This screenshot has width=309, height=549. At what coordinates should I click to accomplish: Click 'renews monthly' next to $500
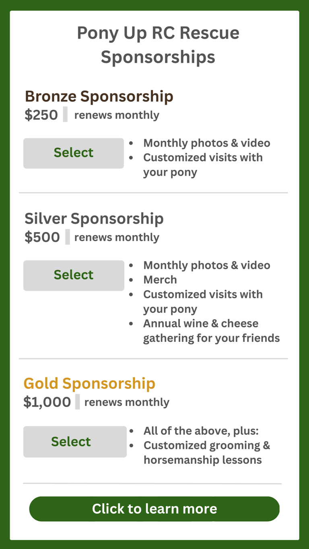[x=117, y=238]
